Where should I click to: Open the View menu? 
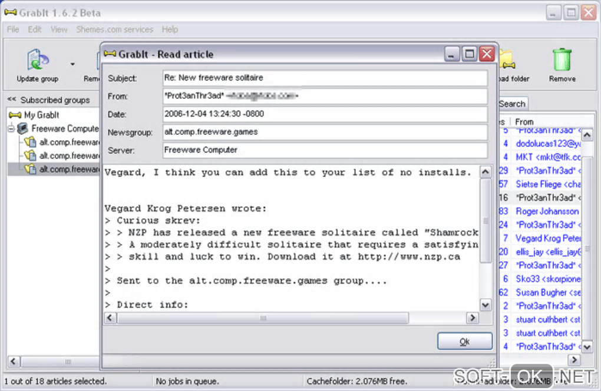click(59, 29)
